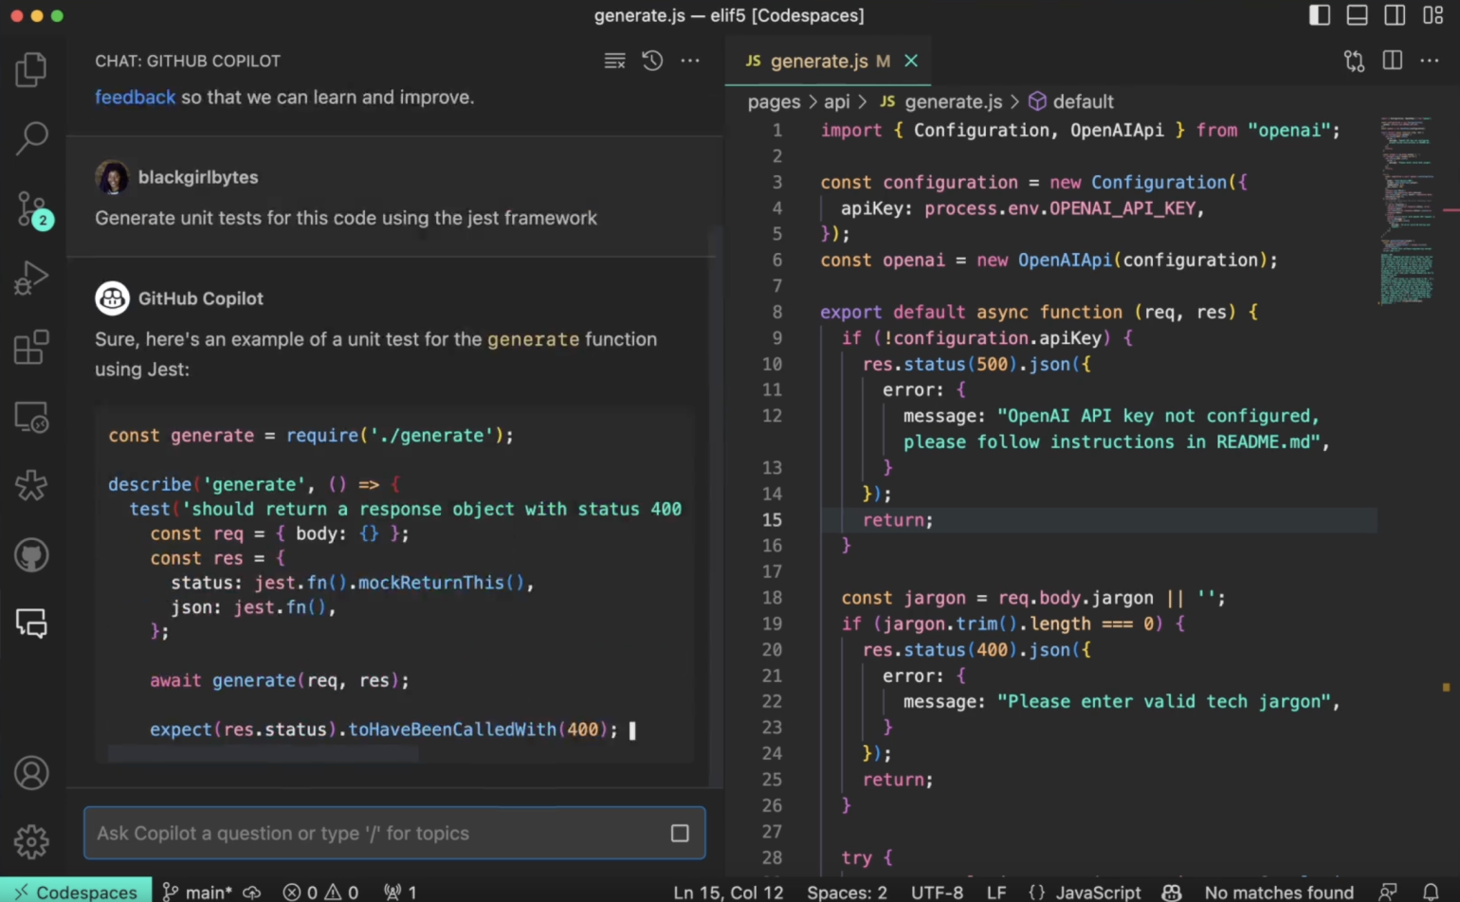Publish changes cloud sync icon

click(x=252, y=892)
